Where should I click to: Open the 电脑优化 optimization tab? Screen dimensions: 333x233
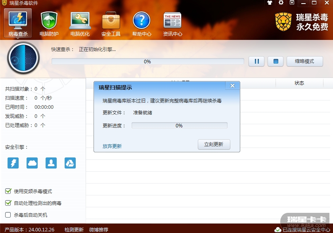pos(80,23)
